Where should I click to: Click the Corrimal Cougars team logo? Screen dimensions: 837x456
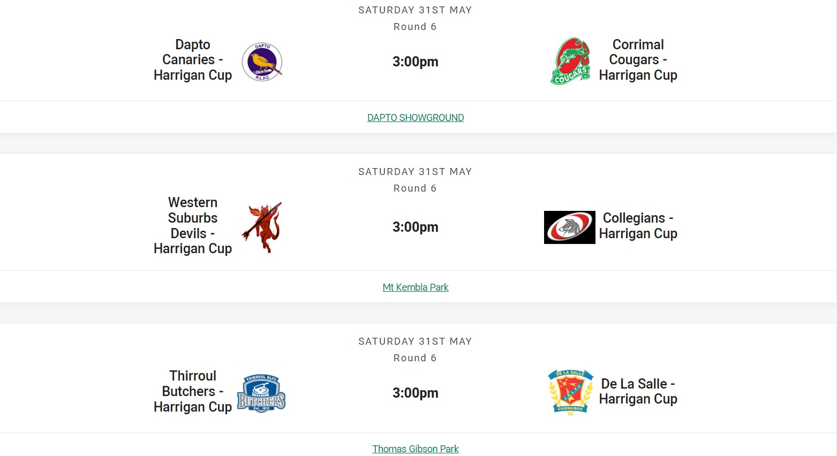570,61
